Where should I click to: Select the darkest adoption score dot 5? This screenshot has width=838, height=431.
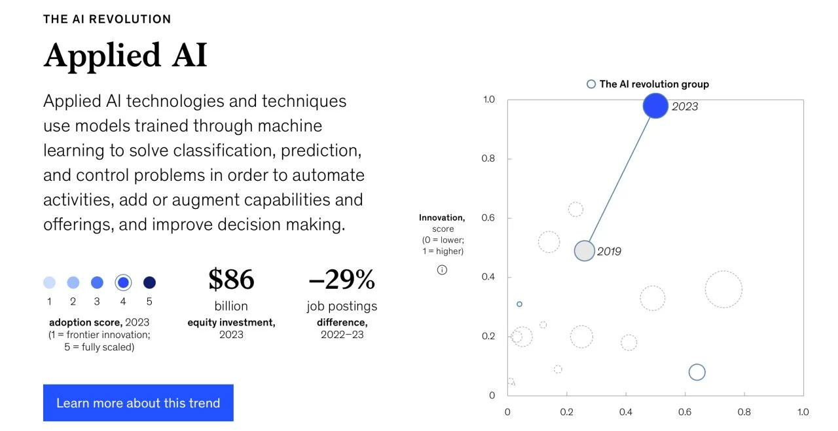pos(149,282)
